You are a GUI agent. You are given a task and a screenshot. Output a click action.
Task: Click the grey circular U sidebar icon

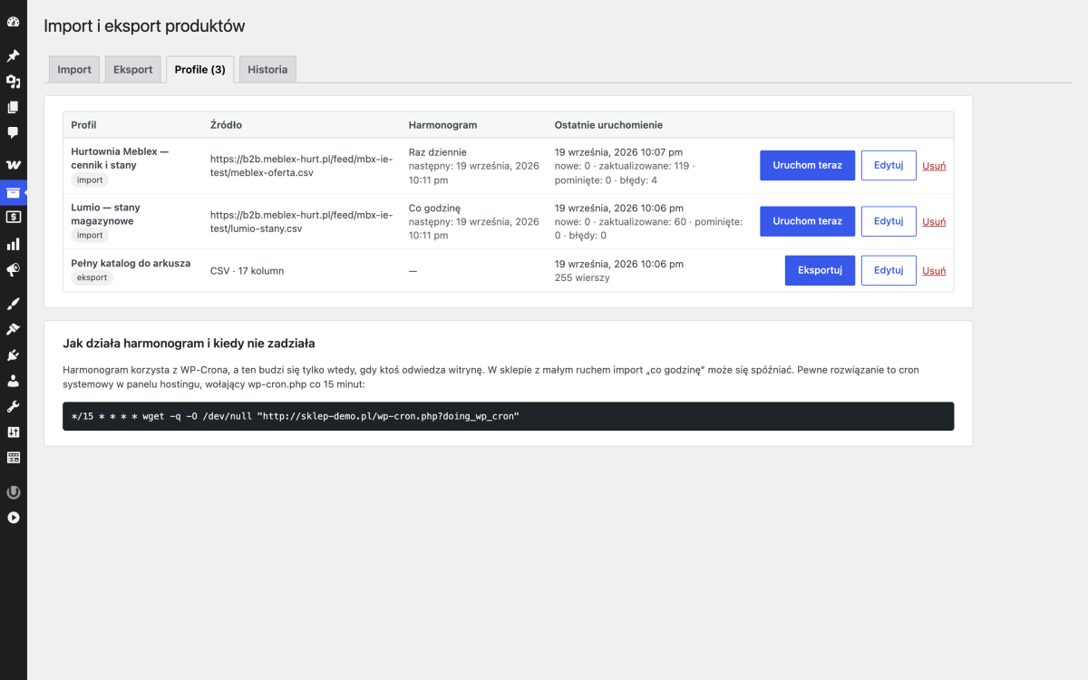[14, 492]
